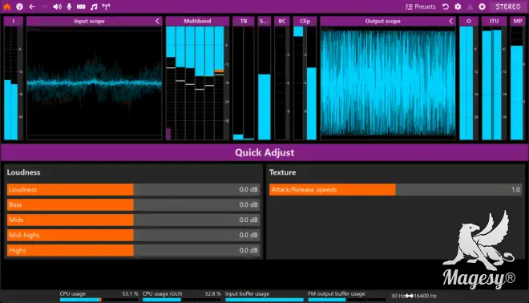Image resolution: width=529 pixels, height=303 pixels.
Task: Select the MP meter header
Action: click(x=518, y=21)
